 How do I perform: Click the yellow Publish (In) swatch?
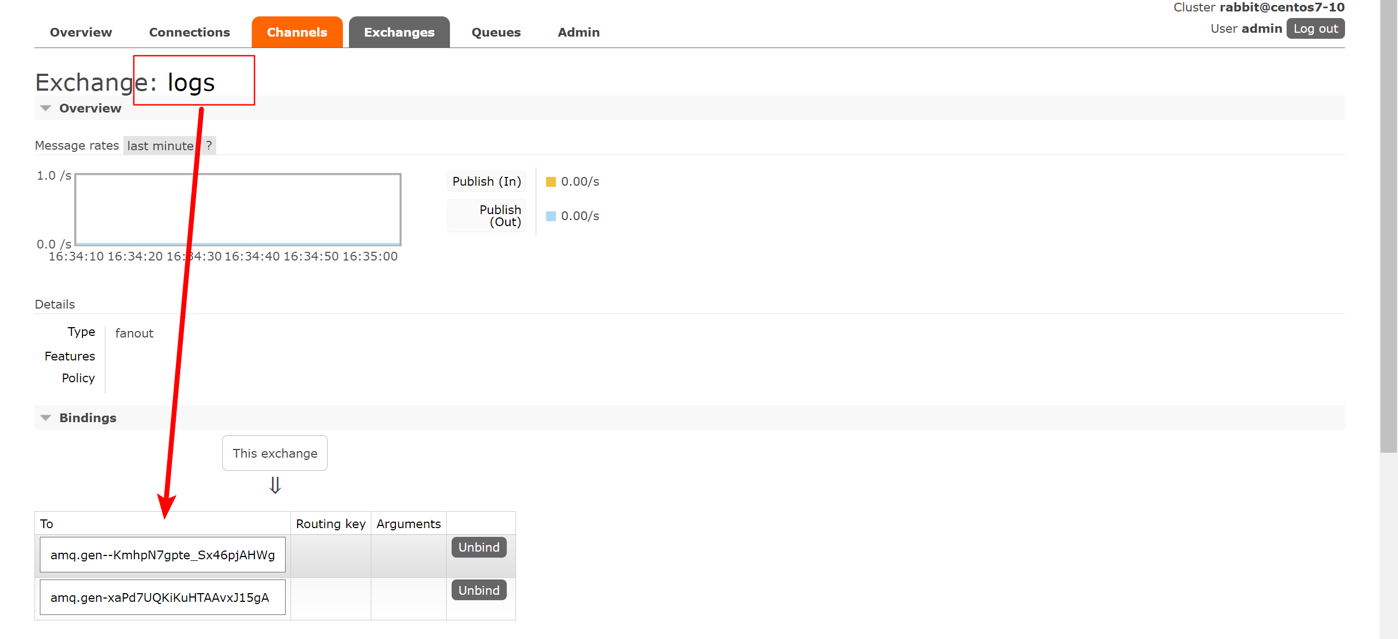[550, 182]
